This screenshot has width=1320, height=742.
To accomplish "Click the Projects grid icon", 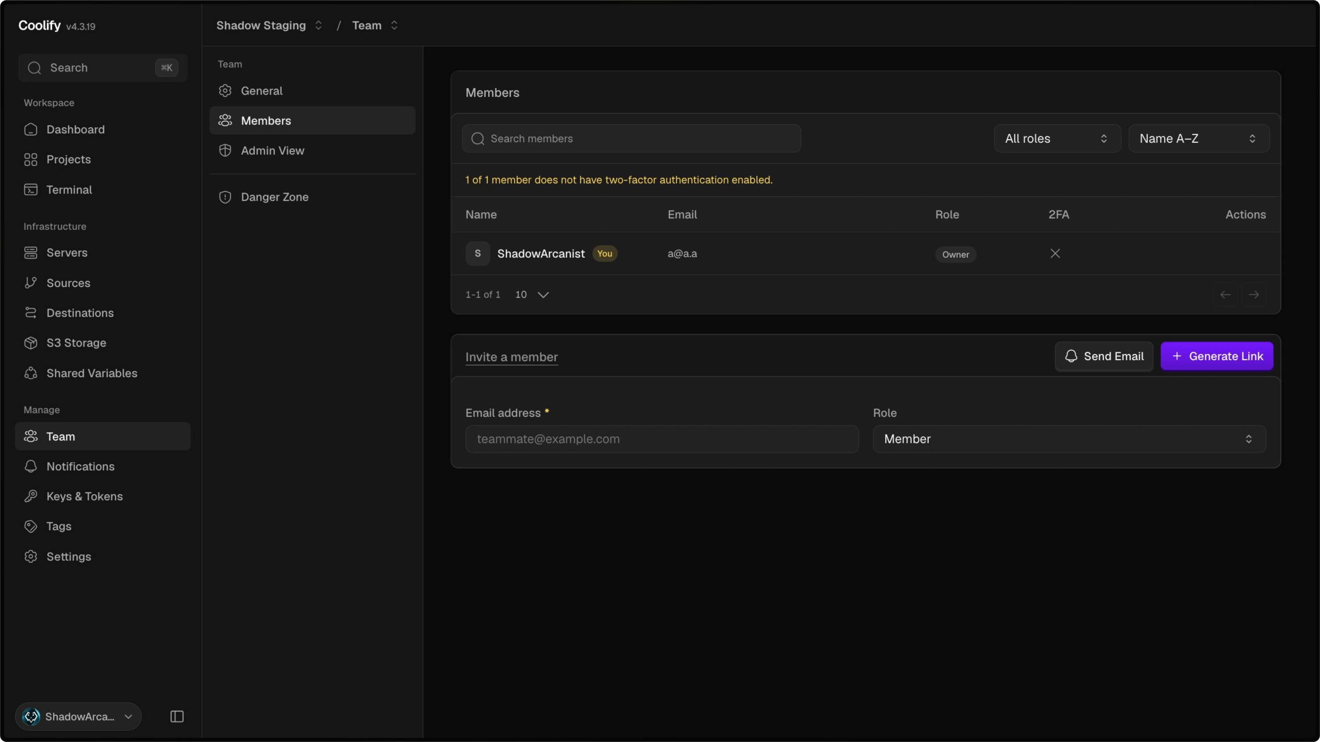I will click(x=31, y=160).
